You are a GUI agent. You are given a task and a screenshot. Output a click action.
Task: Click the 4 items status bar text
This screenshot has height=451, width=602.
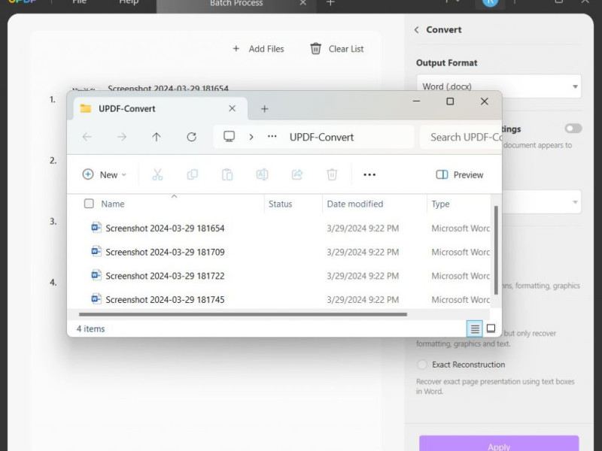(x=90, y=328)
